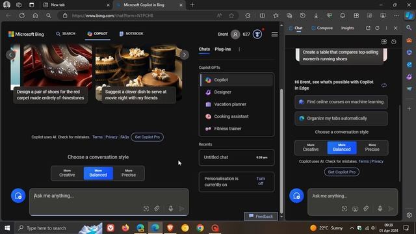Open browser history clock icon
Image resolution: width=416 pixels, height=234 pixels.
(x=302, y=16)
